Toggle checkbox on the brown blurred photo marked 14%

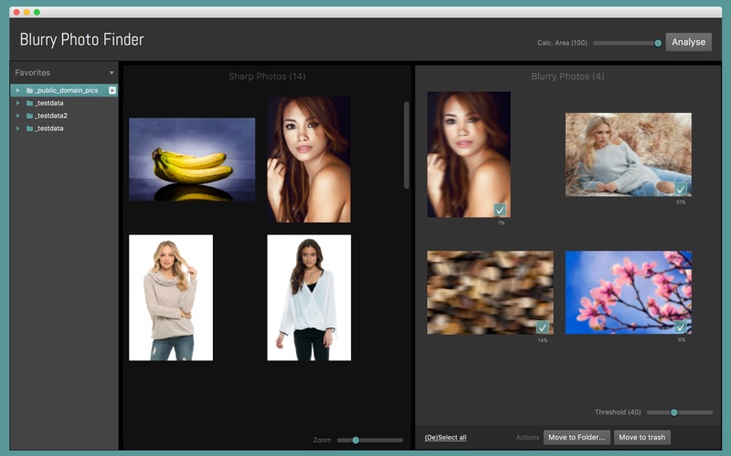pos(543,326)
